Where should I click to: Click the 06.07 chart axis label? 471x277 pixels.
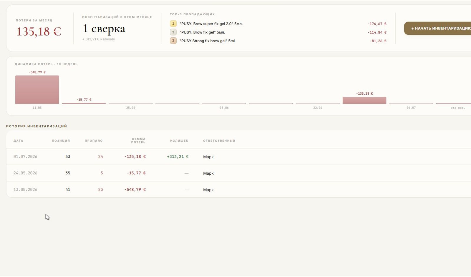click(x=411, y=108)
